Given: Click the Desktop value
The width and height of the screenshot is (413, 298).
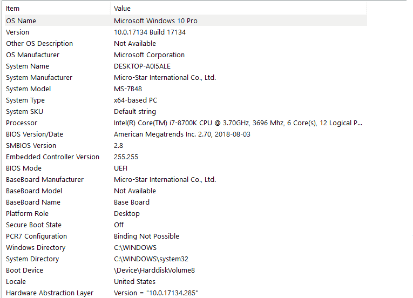Looking at the screenshot, I should (x=127, y=213).
